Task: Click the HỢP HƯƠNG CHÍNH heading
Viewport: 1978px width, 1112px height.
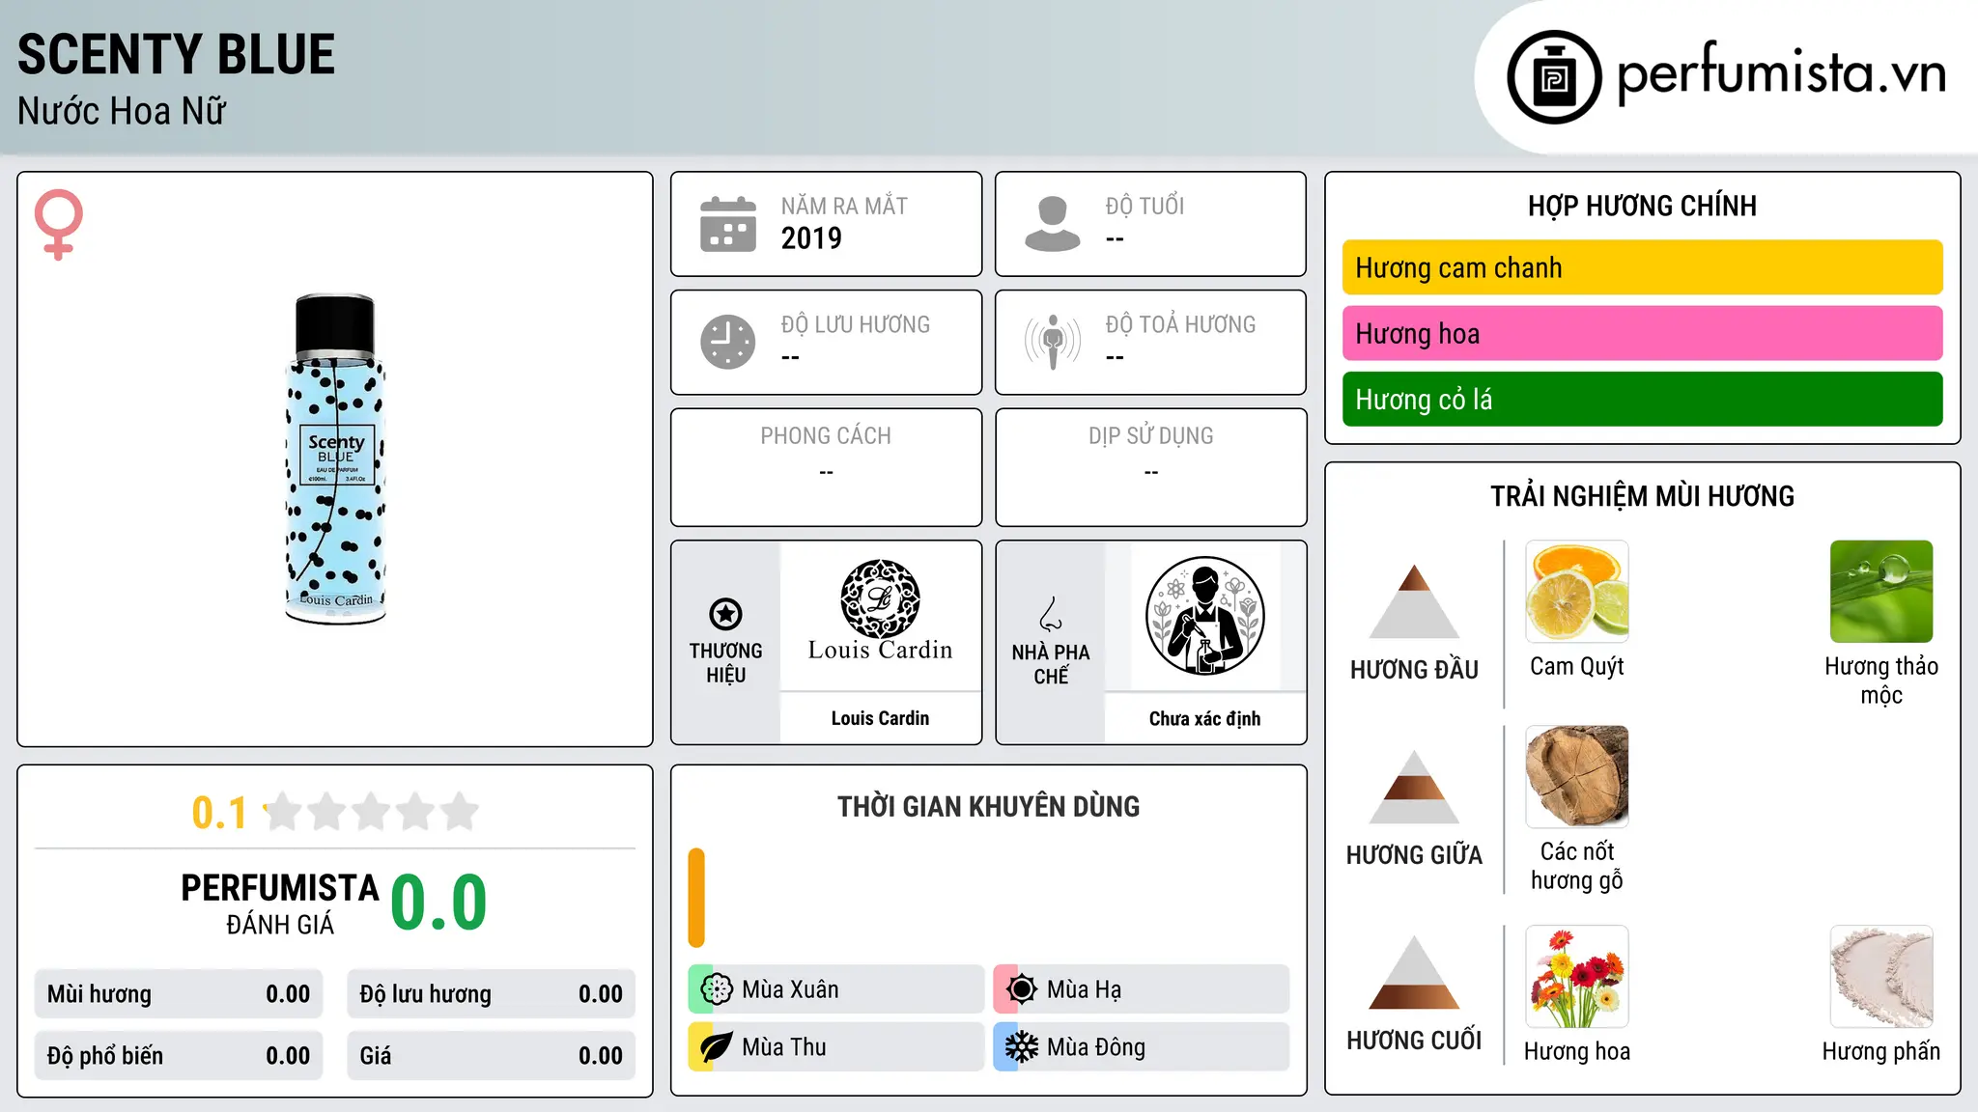Action: pyautogui.click(x=1642, y=206)
